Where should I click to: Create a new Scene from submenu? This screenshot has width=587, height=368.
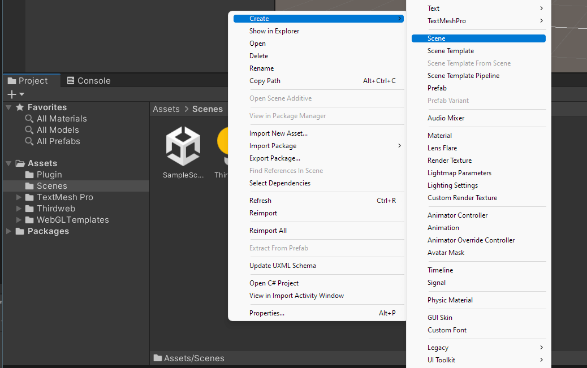pyautogui.click(x=478, y=38)
